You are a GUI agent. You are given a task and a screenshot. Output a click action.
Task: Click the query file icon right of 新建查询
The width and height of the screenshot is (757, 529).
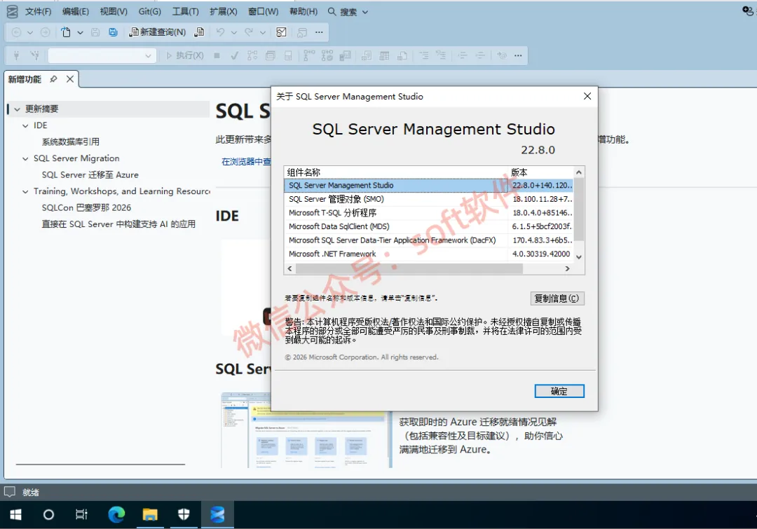(199, 32)
